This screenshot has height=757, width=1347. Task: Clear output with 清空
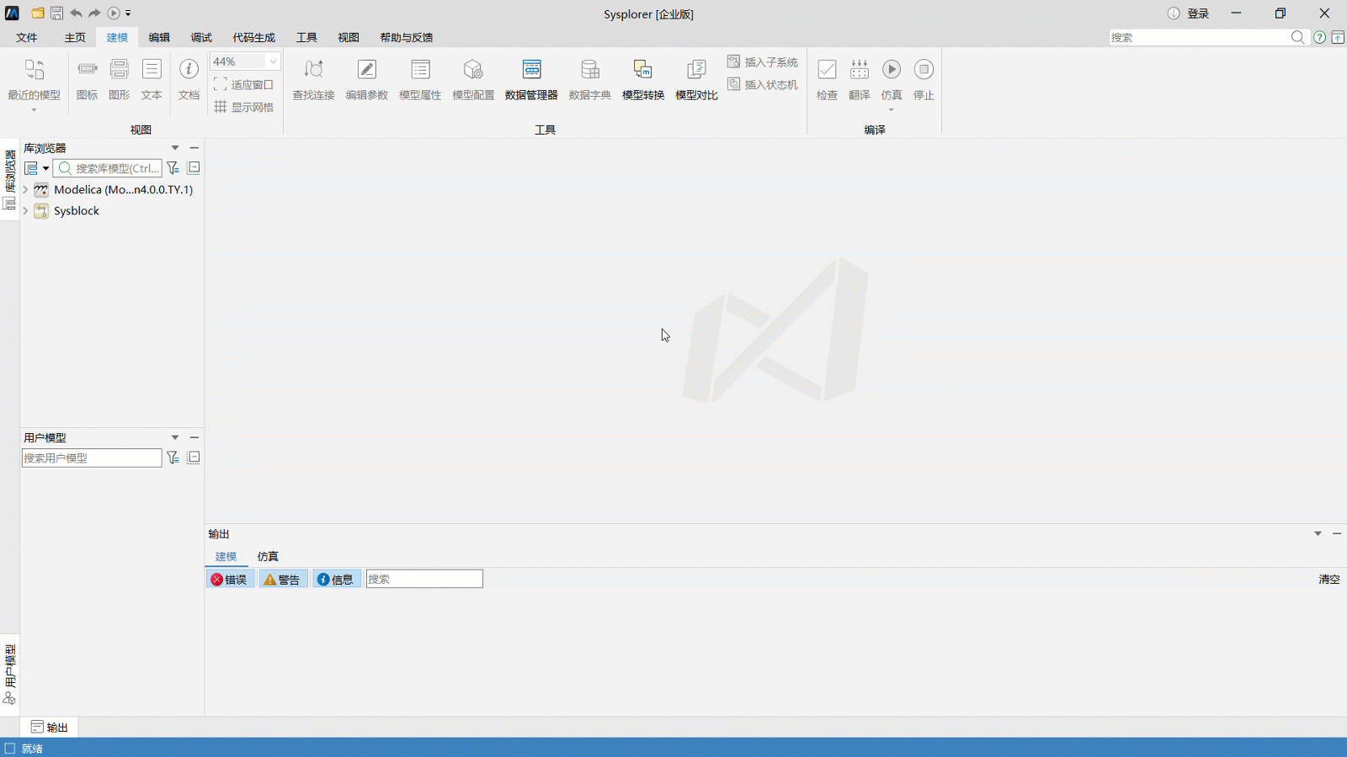tap(1329, 579)
